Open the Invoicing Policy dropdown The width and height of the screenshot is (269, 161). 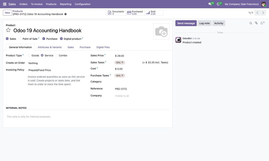point(57,70)
